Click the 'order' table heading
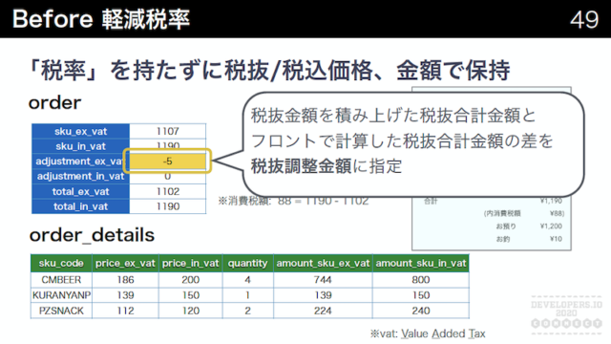This screenshot has height=344, width=611. [55, 103]
